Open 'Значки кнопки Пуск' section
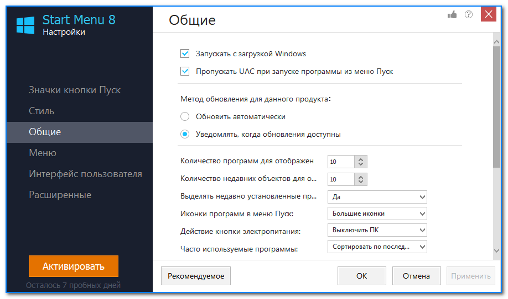Image resolution: width=508 pixels, height=299 pixels. point(80,90)
